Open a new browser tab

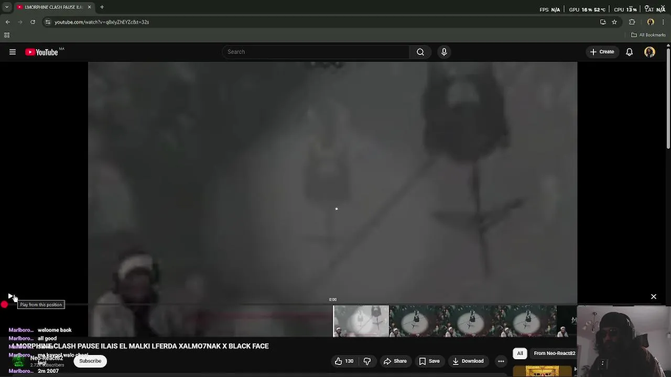pyautogui.click(x=102, y=7)
